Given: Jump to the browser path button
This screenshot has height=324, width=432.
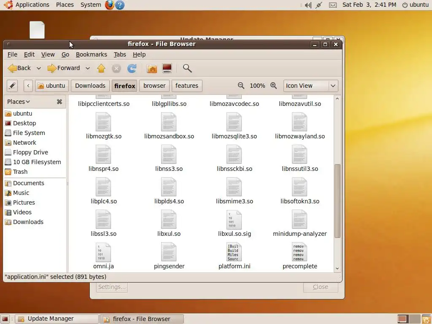Looking at the screenshot, I should tap(154, 86).
